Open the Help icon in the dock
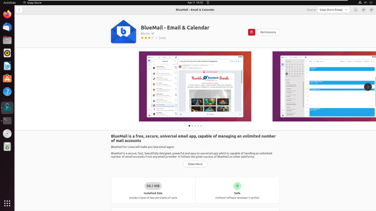This screenshot has width=376, height=211. (x=7, y=91)
